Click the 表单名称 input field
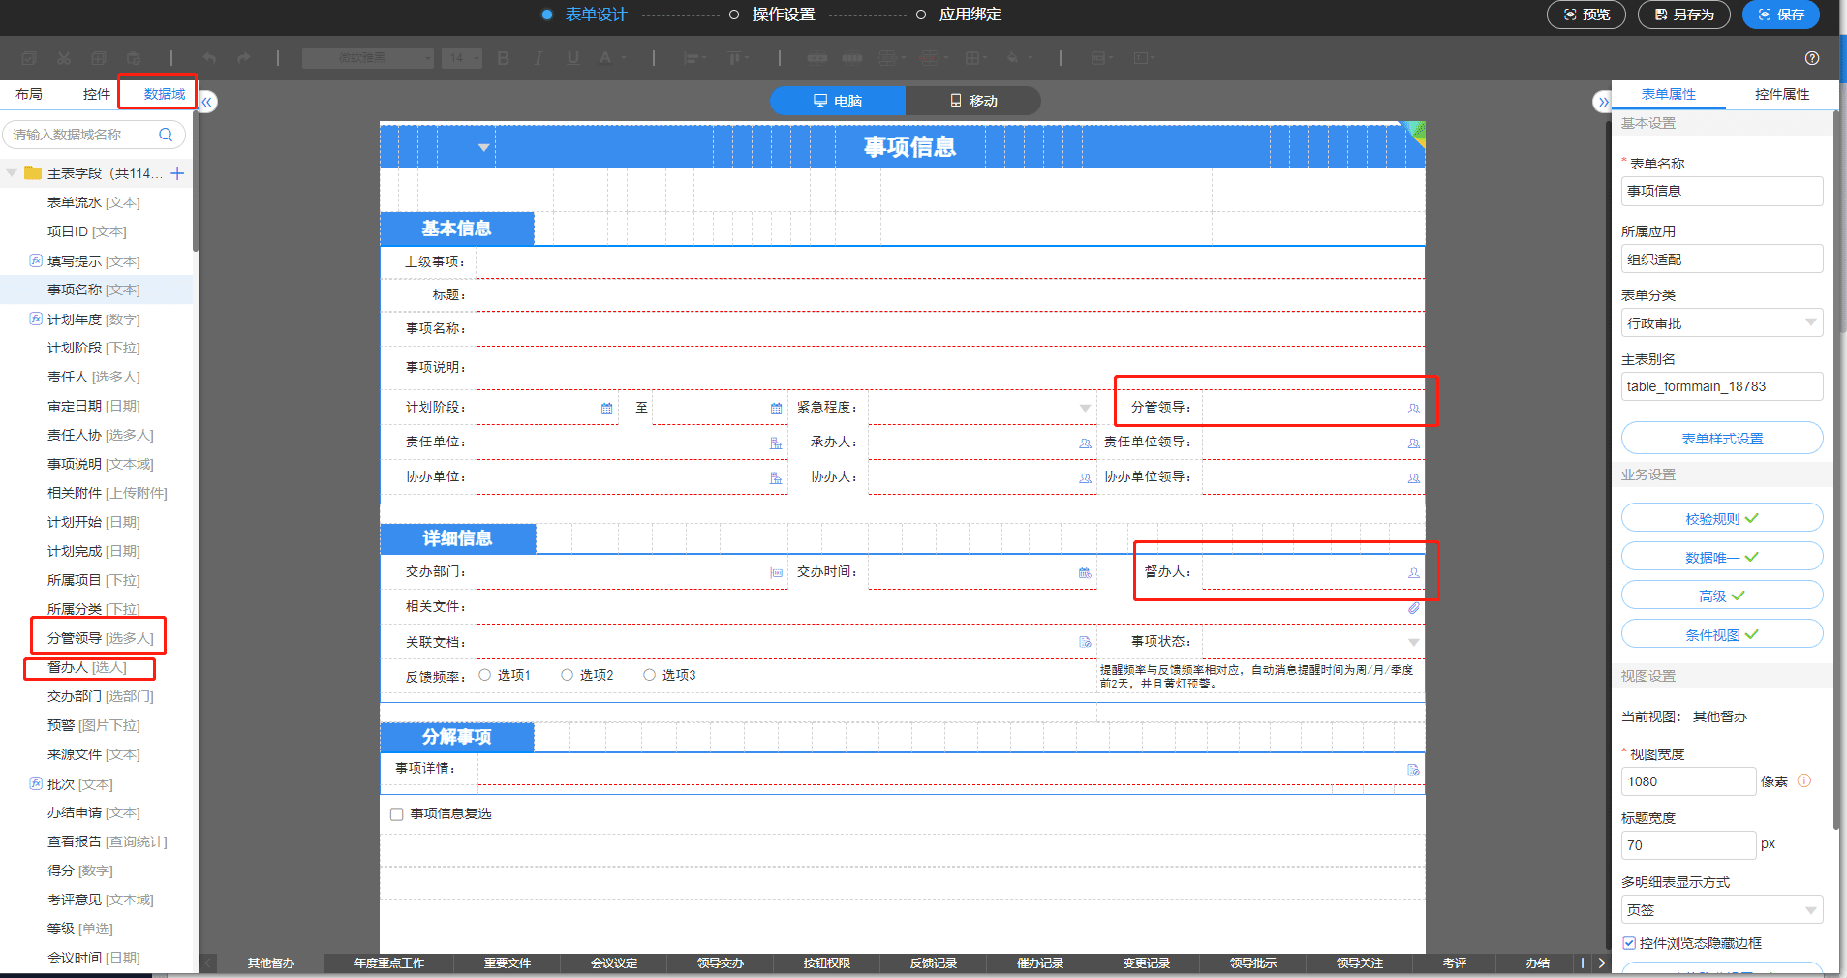Screen dimensions: 1847x978 pos(1722,191)
